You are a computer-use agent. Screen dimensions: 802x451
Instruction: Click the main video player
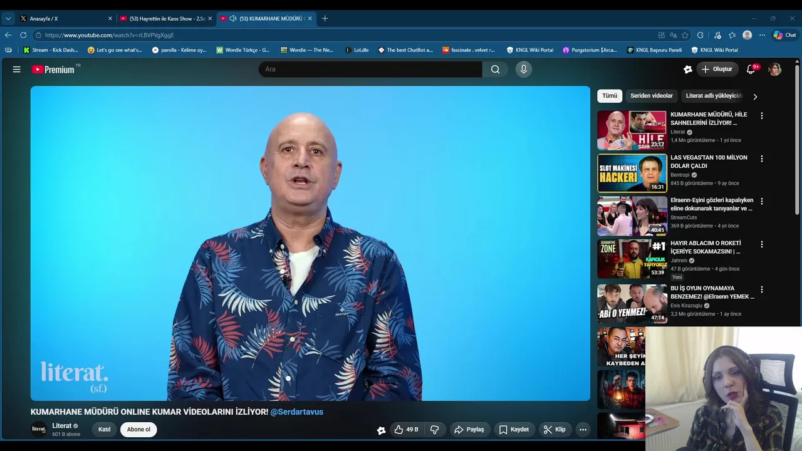coord(310,243)
